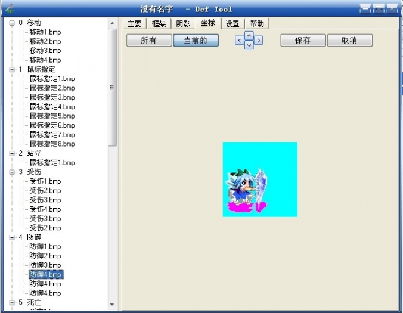
Task: Select the 移动 group label
Action: (34, 23)
